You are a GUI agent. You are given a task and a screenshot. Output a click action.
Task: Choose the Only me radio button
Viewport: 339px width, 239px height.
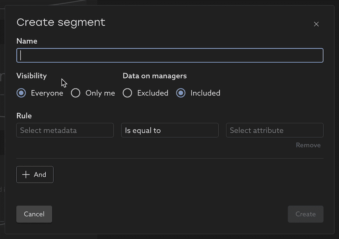76,93
